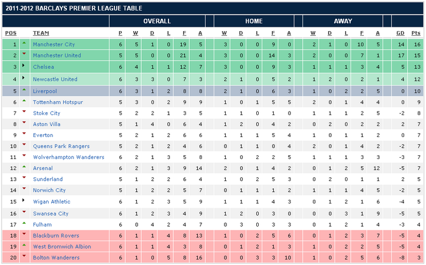The width and height of the screenshot is (426, 265).
Task: Click the green up arrow beside West Bromwich Albion
Action: [24, 246]
